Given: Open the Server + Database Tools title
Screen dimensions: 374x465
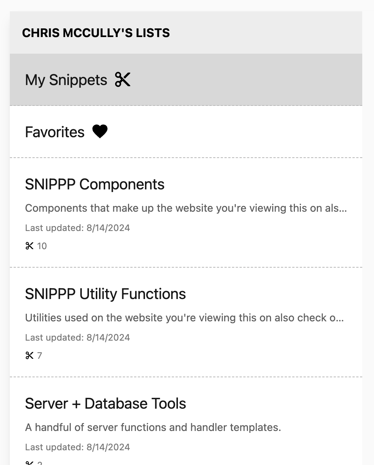Looking at the screenshot, I should pyautogui.click(x=105, y=404).
